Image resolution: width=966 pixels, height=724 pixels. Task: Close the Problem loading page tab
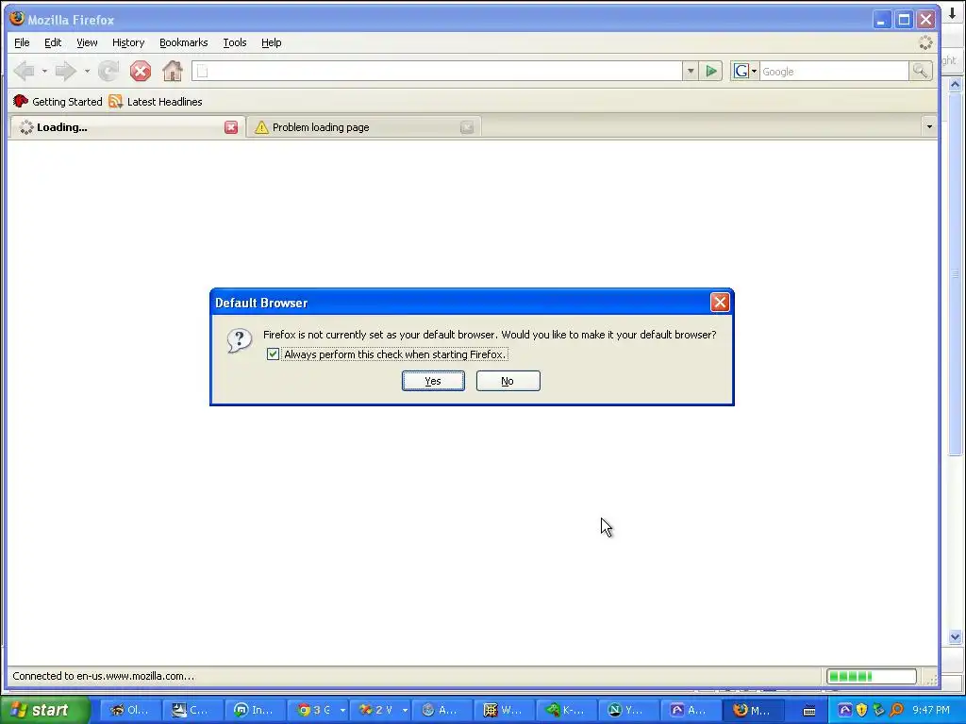[467, 127]
